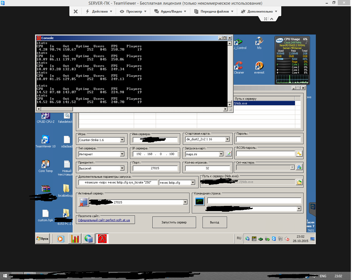
Task: Click the TeamViewer toolbar close X icon
Action: tap(76, 11)
